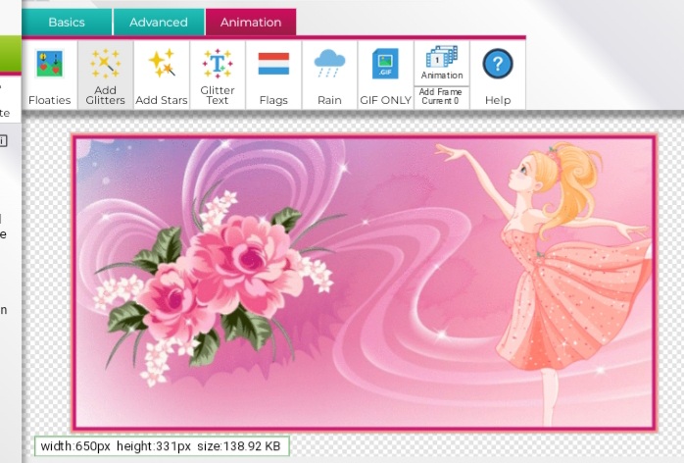
Task: Select the Add Glitters tool
Action: pyautogui.click(x=106, y=64)
